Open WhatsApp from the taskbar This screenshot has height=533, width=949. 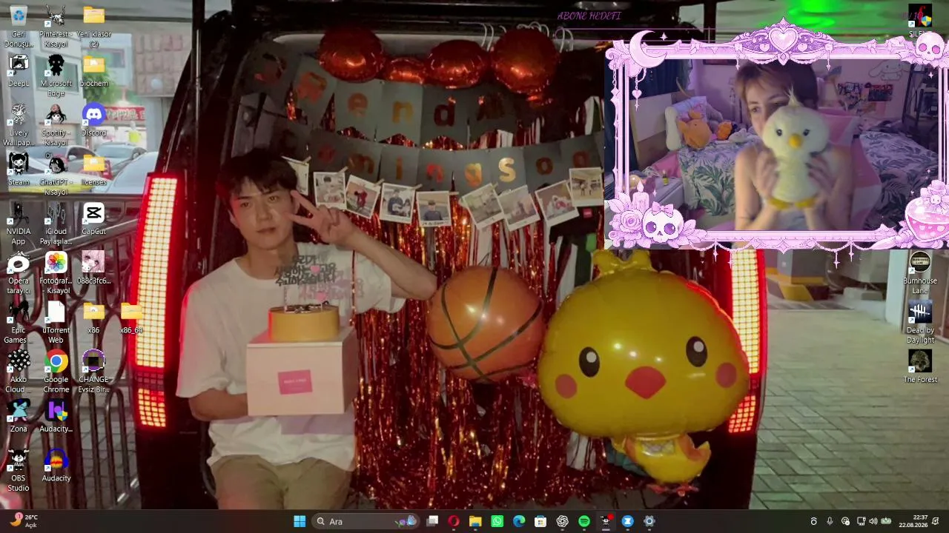click(497, 521)
